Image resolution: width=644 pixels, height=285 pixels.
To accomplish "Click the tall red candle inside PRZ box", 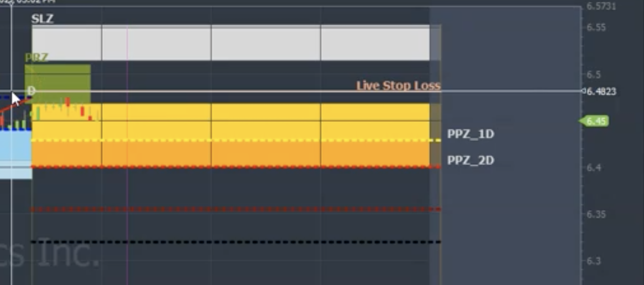I will coord(68,102).
